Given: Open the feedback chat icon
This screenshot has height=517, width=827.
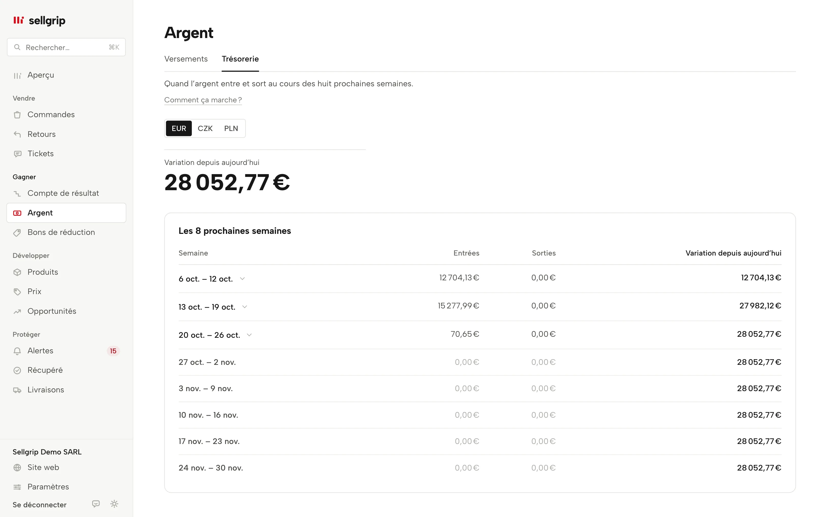Looking at the screenshot, I should (96, 504).
